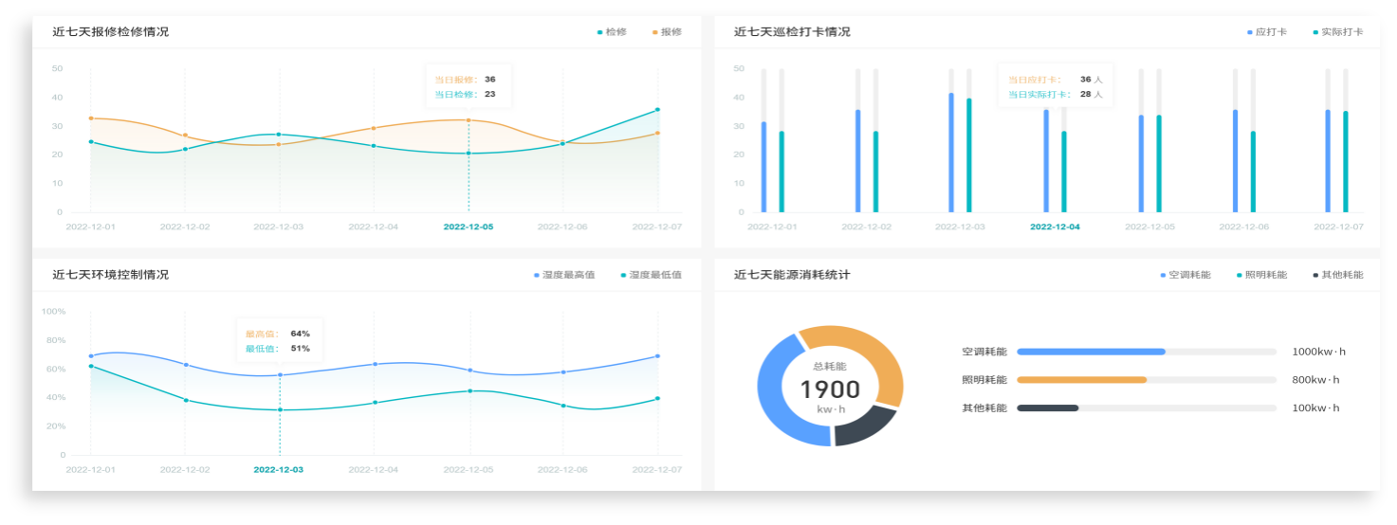Screen dimensions: 1397x525
Task: Click the teal 检修 data point on 2022-12-07
Action: point(657,110)
